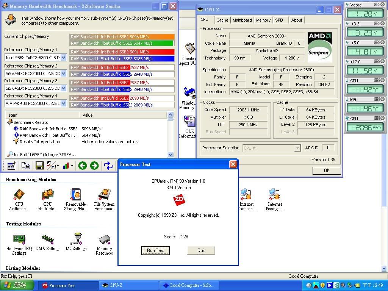Open CPU Arithmetic benchmark module
This screenshot has width=388, height=291.
coord(19,200)
